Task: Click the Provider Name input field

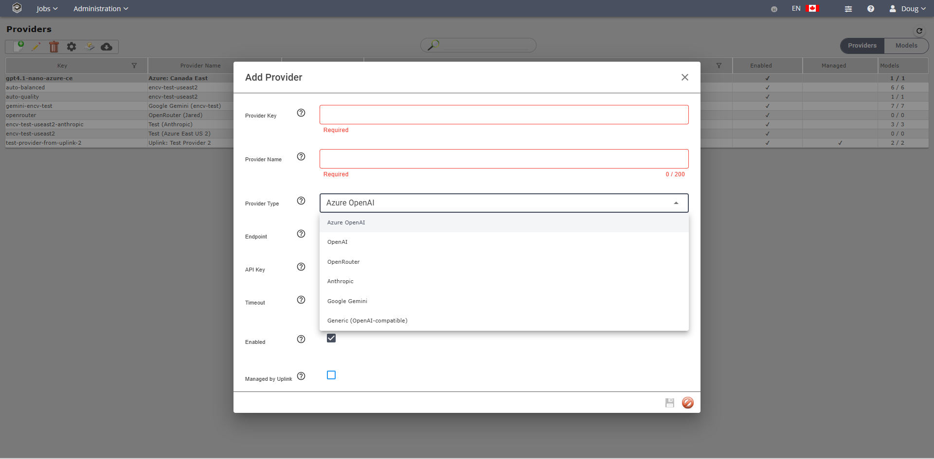Action: (x=503, y=159)
